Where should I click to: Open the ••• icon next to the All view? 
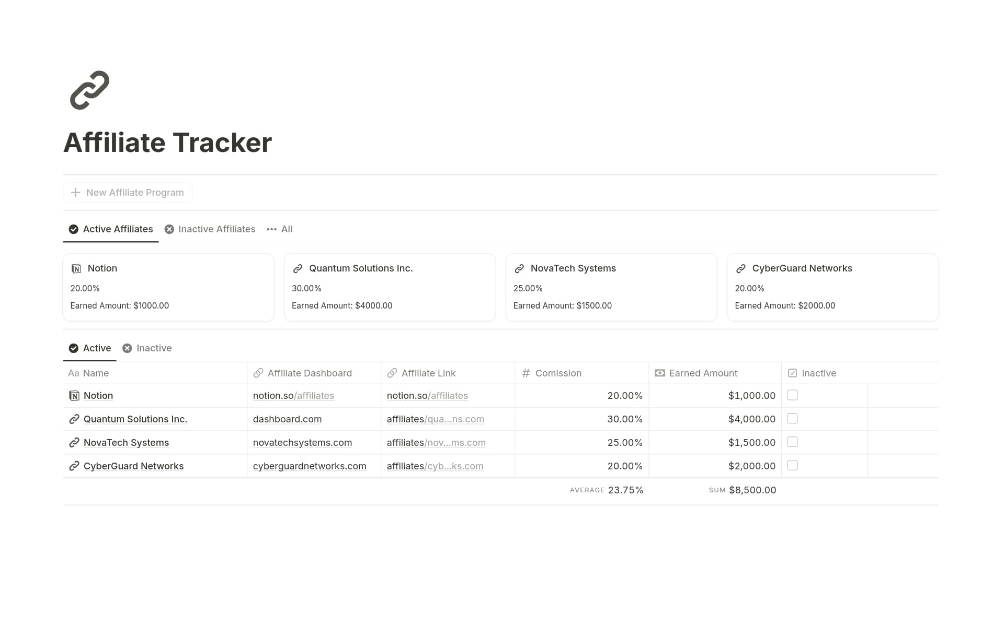coord(272,229)
